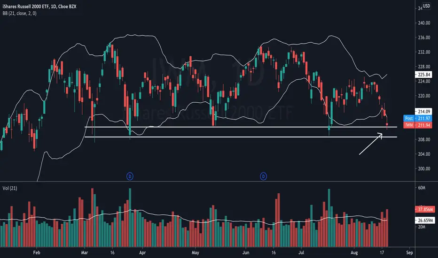Open the USD currency selector
438x258 pixels.
[x=426, y=6]
